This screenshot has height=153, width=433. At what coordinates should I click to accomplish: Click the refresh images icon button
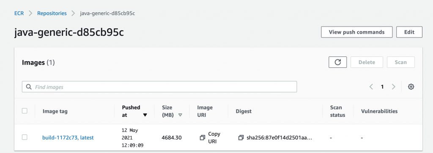click(x=337, y=62)
